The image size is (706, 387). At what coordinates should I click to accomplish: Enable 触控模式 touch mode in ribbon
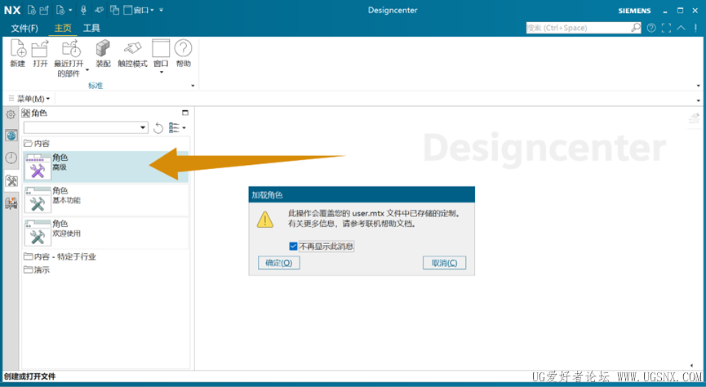132,53
